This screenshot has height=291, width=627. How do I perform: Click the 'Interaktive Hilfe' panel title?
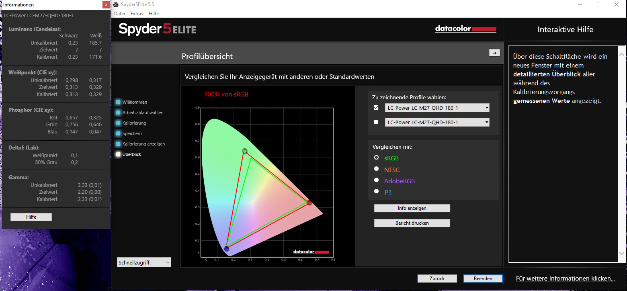click(x=565, y=29)
